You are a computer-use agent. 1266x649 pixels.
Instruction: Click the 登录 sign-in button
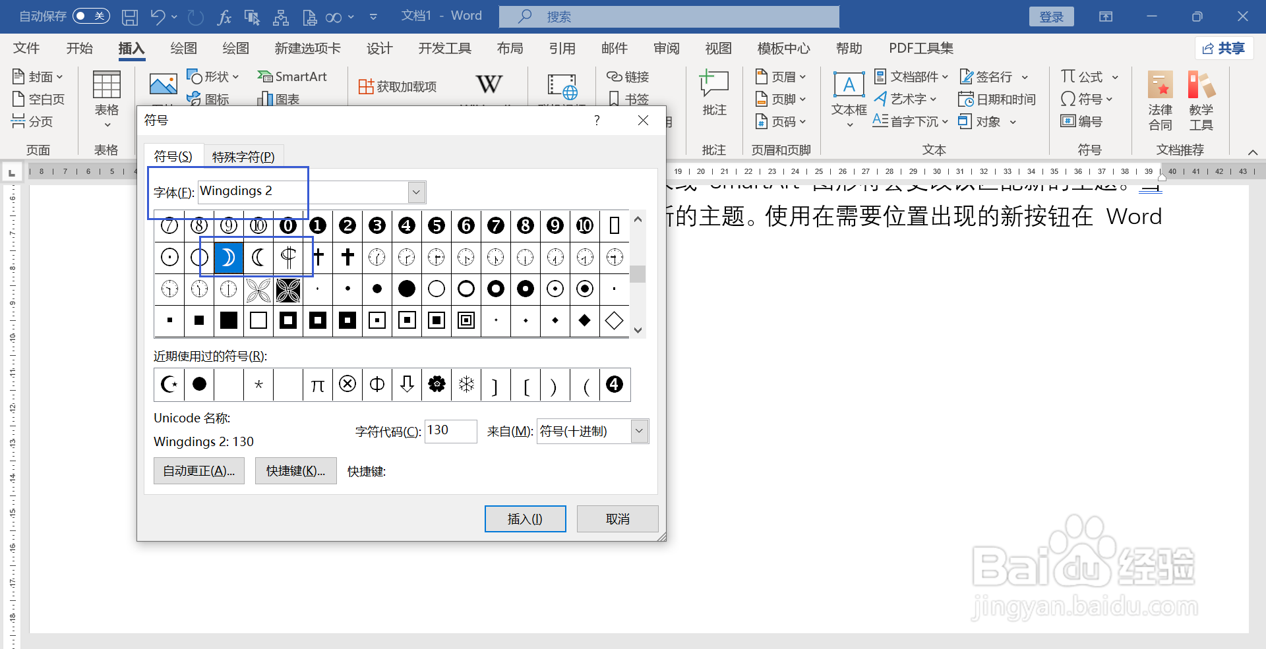click(x=1051, y=16)
